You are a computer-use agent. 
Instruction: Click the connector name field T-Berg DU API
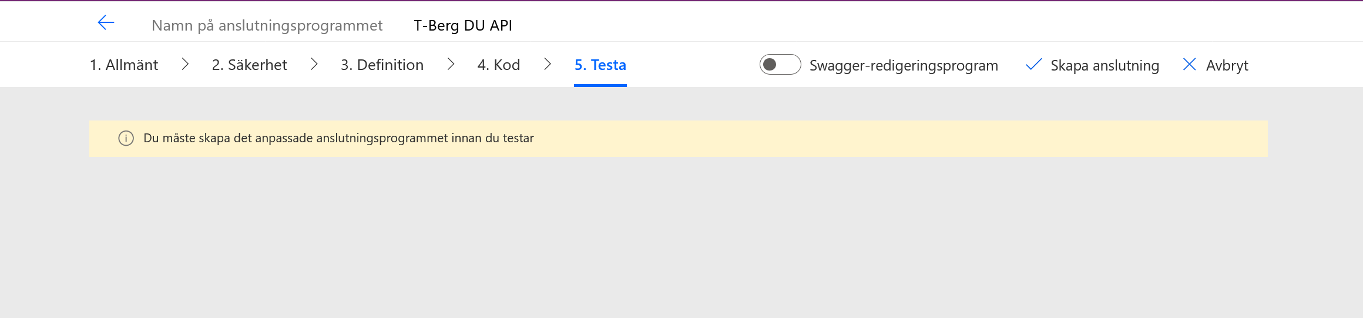coord(463,25)
